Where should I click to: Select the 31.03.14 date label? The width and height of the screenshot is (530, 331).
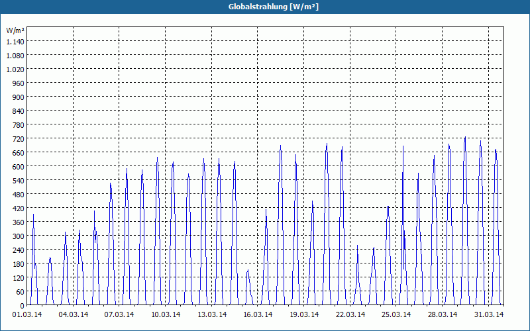click(x=489, y=315)
